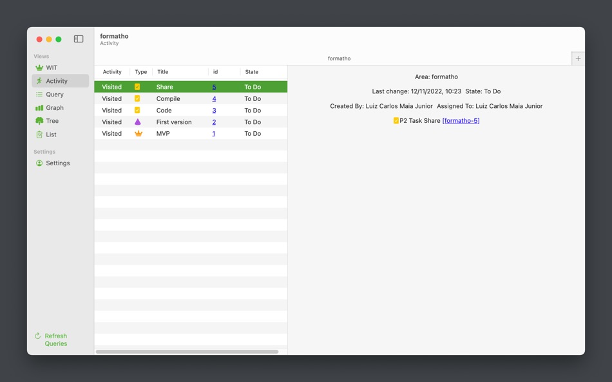Click the To Do state for MVP
The height and width of the screenshot is (382, 612).
(253, 133)
